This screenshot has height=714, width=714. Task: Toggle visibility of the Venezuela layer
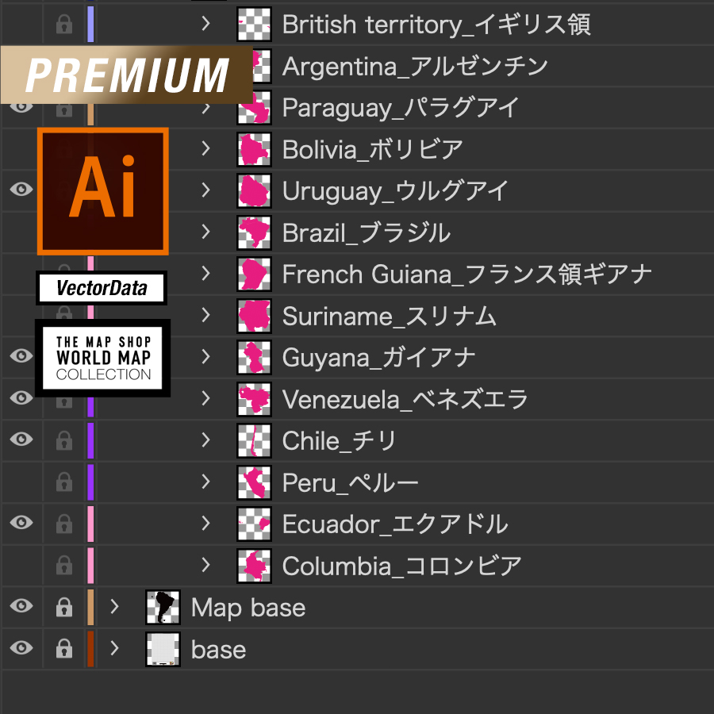[x=21, y=397]
